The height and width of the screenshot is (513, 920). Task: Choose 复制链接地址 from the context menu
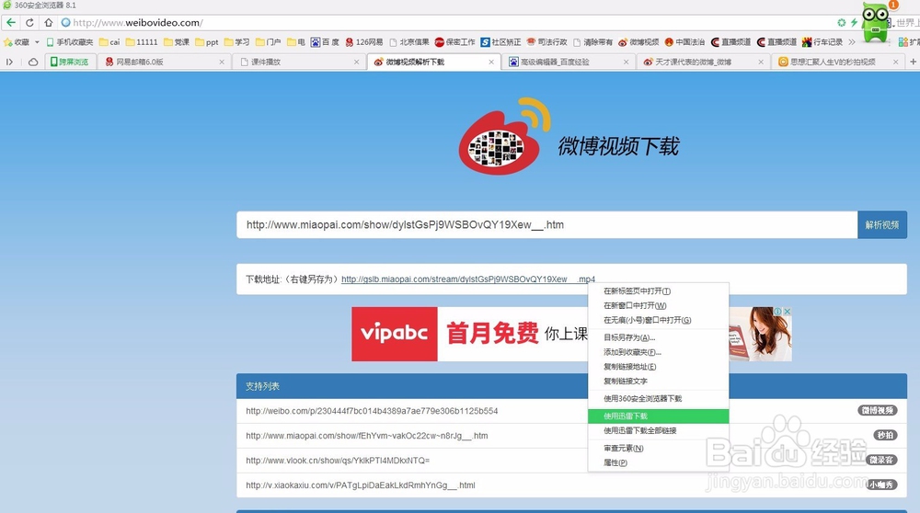[x=659, y=367]
